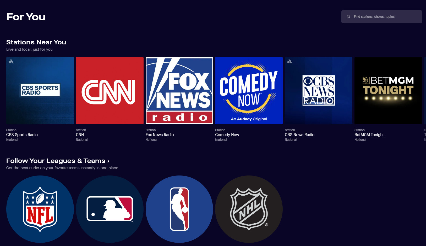Open the Comedy Now station tile
This screenshot has width=426, height=246.
point(249,91)
